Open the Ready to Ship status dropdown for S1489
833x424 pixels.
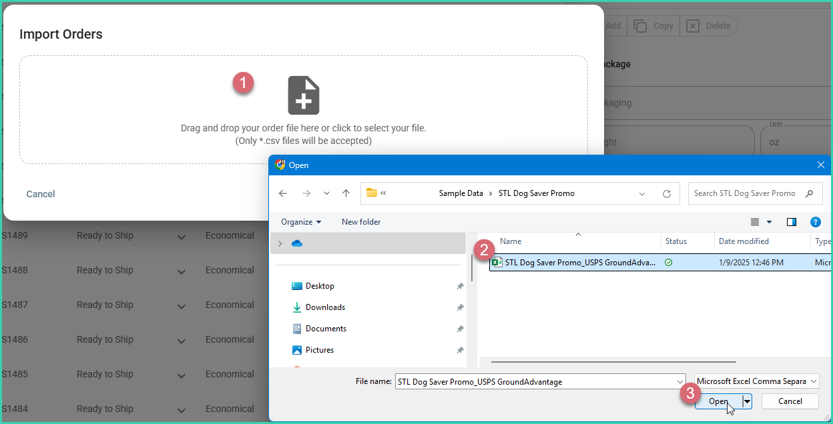[181, 237]
